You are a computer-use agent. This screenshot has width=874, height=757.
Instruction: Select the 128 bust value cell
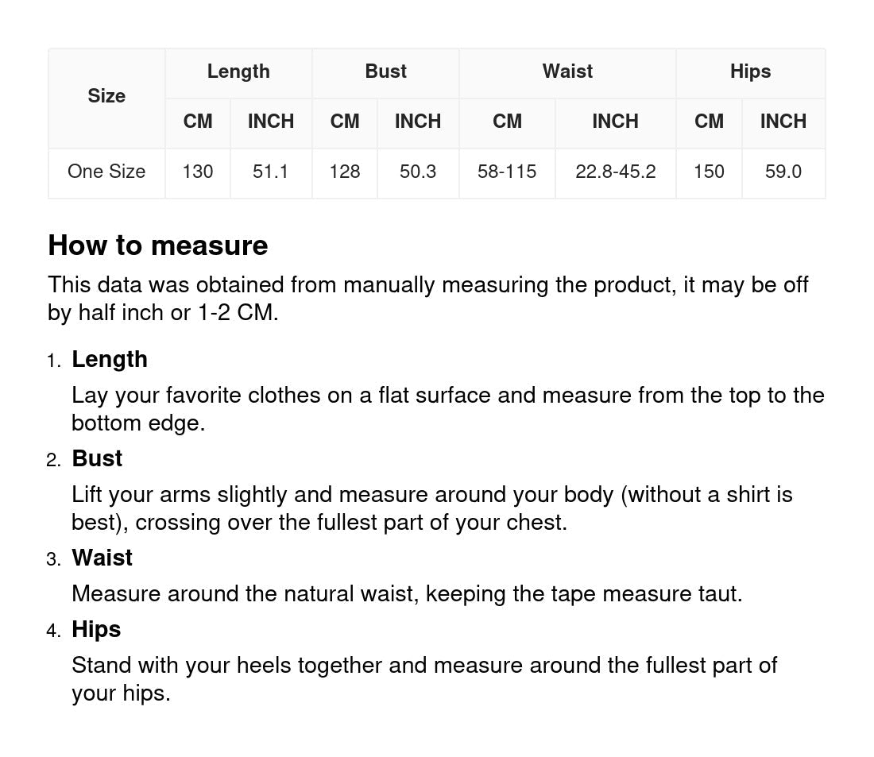click(x=345, y=172)
